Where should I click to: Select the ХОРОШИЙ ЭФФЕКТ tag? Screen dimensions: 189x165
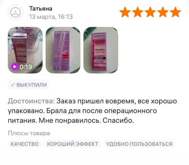click(x=72, y=144)
